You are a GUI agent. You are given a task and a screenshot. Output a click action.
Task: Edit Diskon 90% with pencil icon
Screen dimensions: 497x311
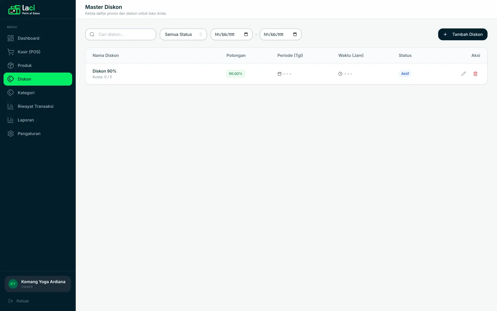[x=464, y=74]
